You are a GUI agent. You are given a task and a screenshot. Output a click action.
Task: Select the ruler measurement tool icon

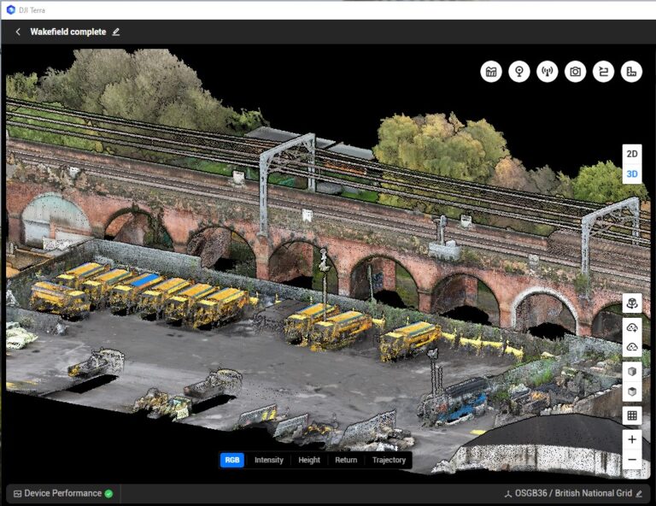click(631, 72)
